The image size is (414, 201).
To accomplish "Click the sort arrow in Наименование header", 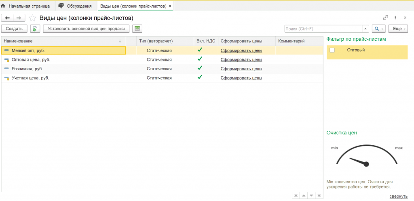I will coord(120,41).
